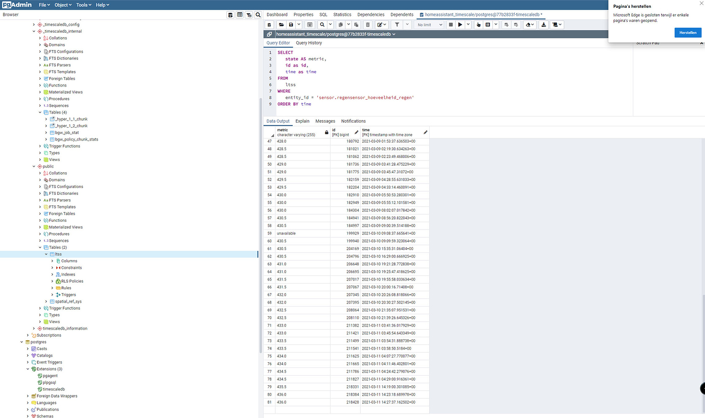The image size is (705, 418).
Task: Click the Download query results icon
Action: [x=544, y=24]
